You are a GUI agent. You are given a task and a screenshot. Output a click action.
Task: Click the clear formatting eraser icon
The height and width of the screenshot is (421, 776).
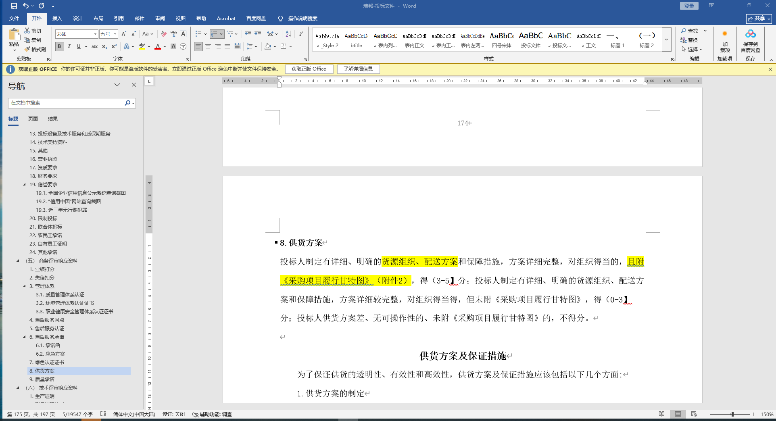pyautogui.click(x=163, y=34)
